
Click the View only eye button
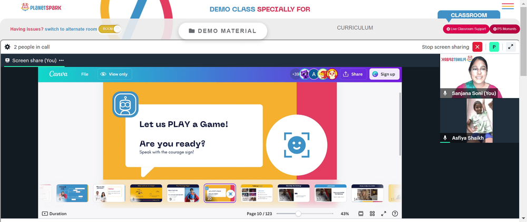[114, 74]
